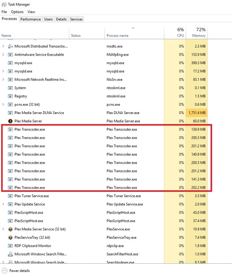232x277 pixels.
Task: Open the View menu
Action: point(31,12)
